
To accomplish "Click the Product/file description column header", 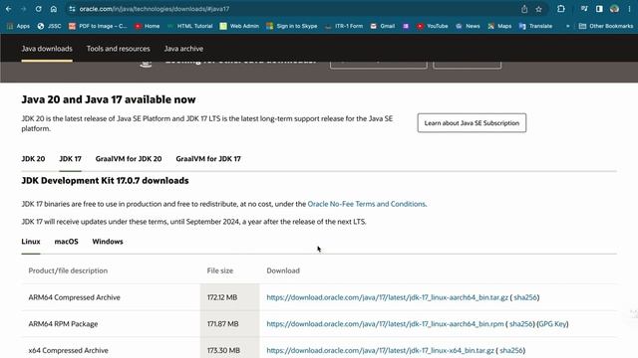I will (68, 270).
